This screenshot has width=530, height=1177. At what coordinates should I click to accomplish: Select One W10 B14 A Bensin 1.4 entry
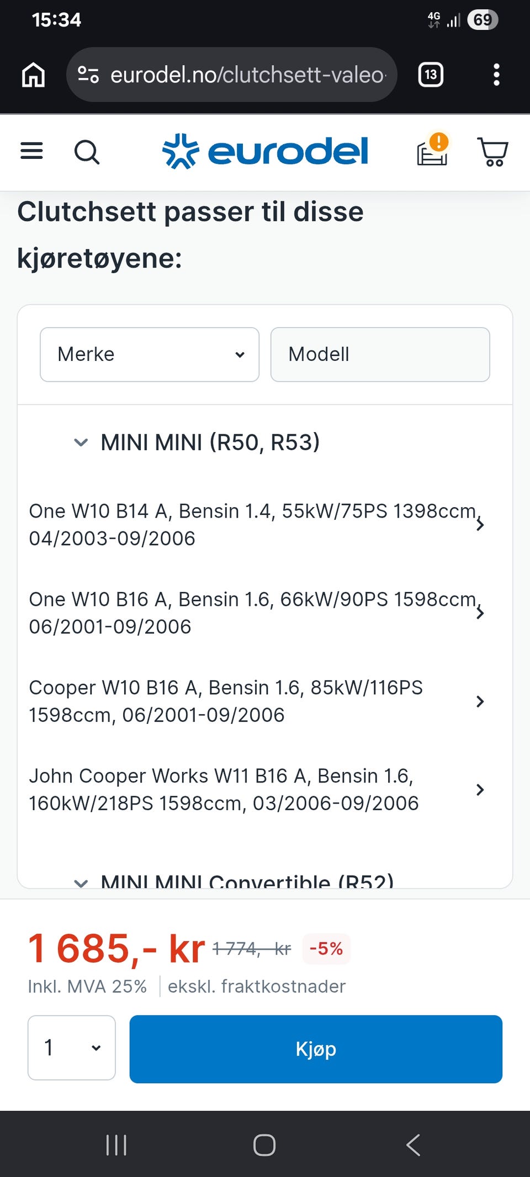pos(257,525)
